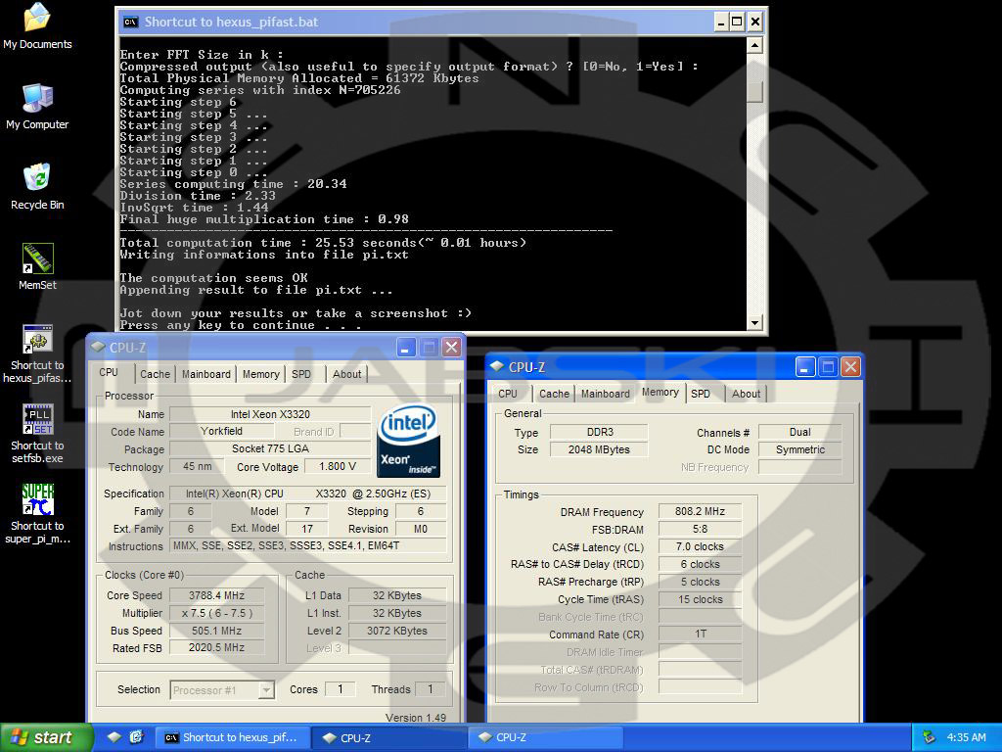Click the Core Speed value 3788.4 MHz
This screenshot has width=1002, height=752.
[216, 595]
